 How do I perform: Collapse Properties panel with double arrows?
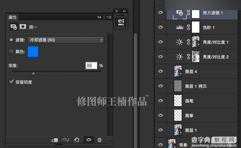[x=99, y=17]
